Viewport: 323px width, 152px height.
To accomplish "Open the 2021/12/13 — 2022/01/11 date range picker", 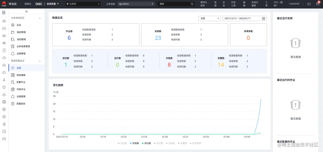I will point(245,19).
